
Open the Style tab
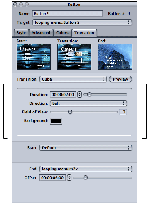point(21,33)
